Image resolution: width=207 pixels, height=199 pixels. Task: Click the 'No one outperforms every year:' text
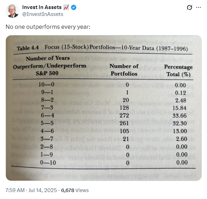[x=48, y=27]
